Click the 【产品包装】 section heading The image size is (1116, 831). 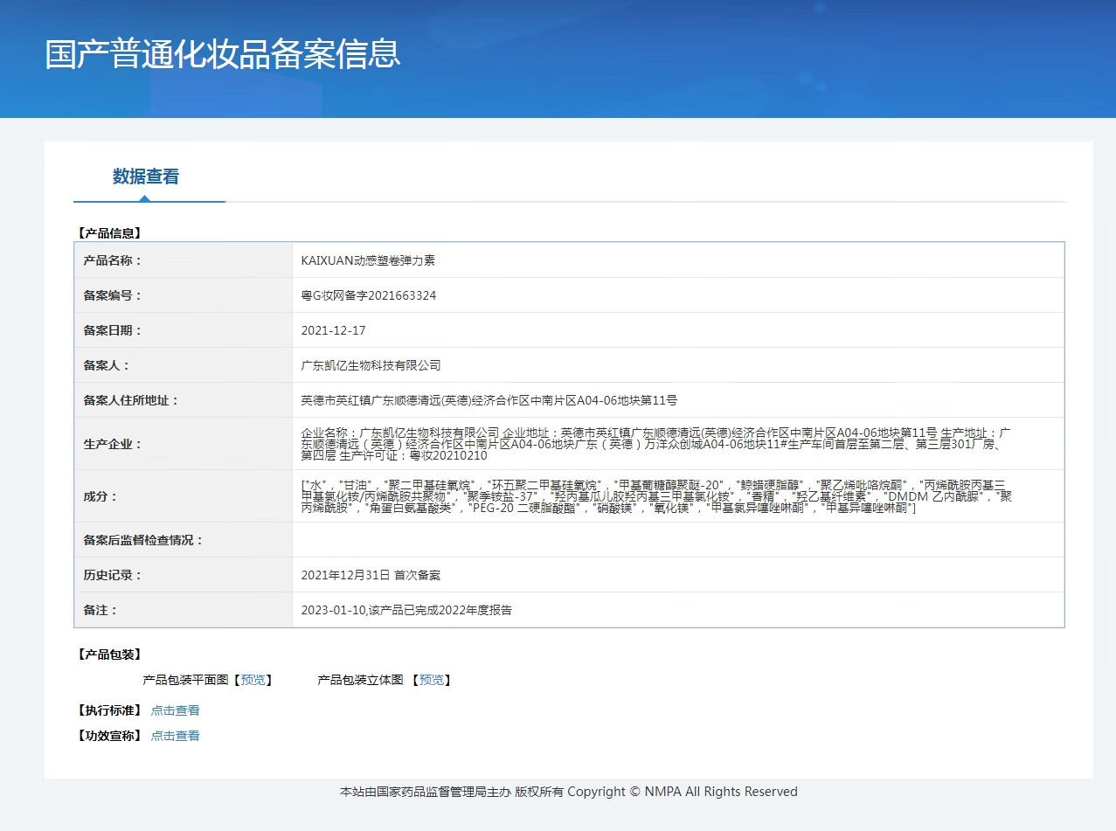pos(109,654)
